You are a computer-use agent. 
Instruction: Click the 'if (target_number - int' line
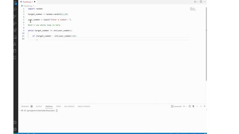(x=55, y=36)
